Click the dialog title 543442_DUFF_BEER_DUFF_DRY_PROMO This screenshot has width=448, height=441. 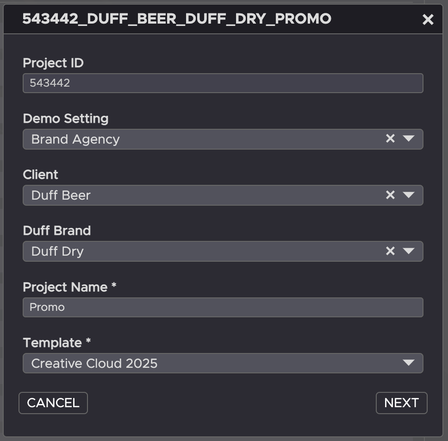[177, 19]
